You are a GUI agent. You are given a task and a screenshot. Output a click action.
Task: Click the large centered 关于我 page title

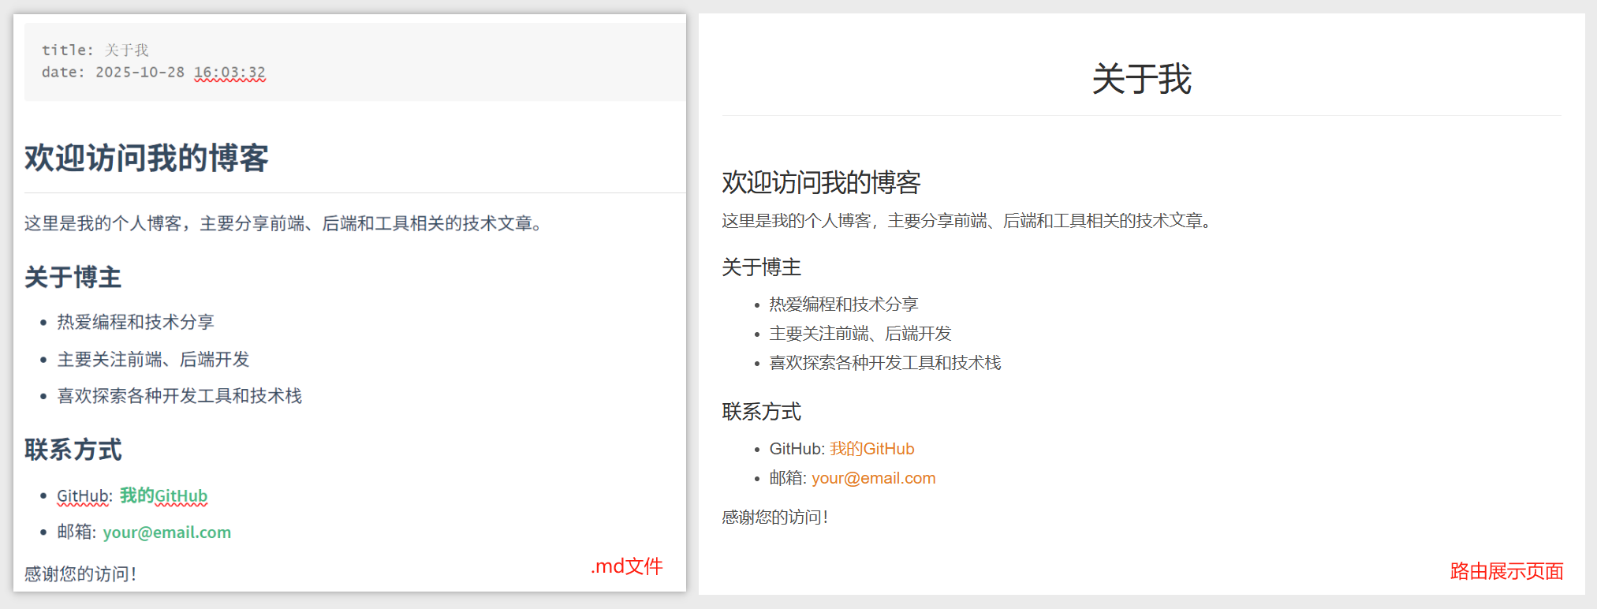tap(1141, 79)
